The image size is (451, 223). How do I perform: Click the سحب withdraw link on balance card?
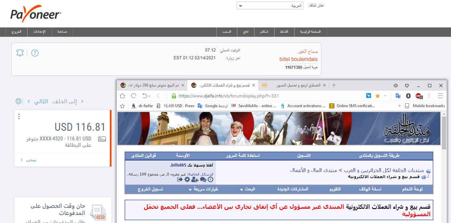(x=31, y=160)
